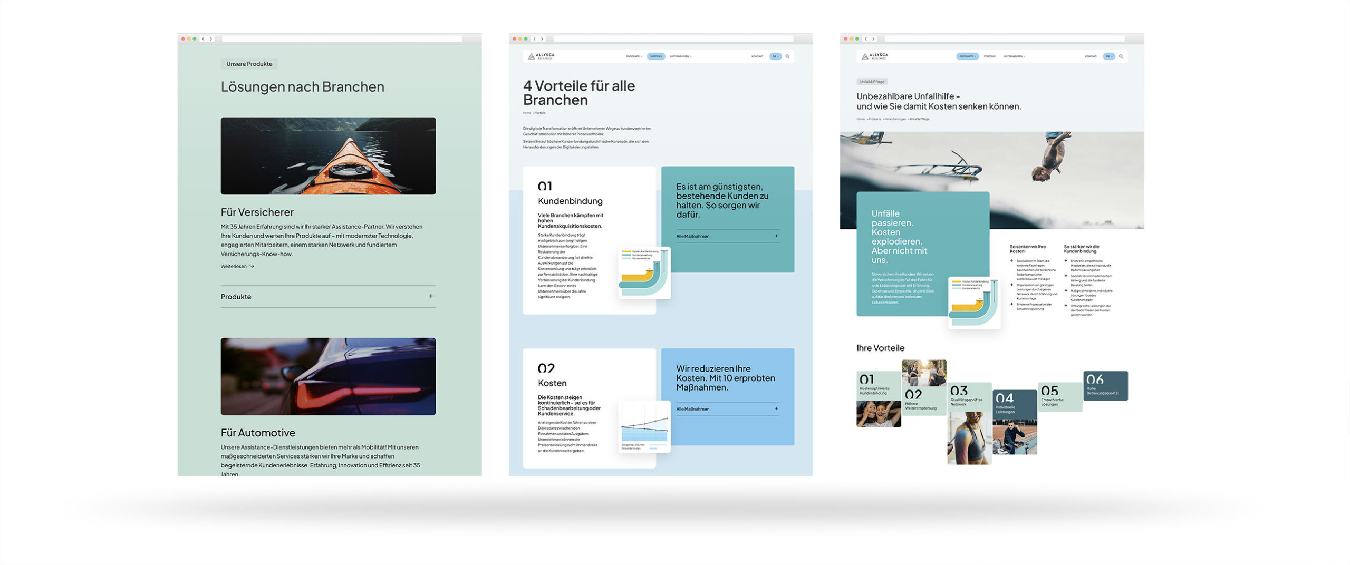Click the search icon in the middle browser's navbar
1350x565 pixels.
[x=787, y=56]
